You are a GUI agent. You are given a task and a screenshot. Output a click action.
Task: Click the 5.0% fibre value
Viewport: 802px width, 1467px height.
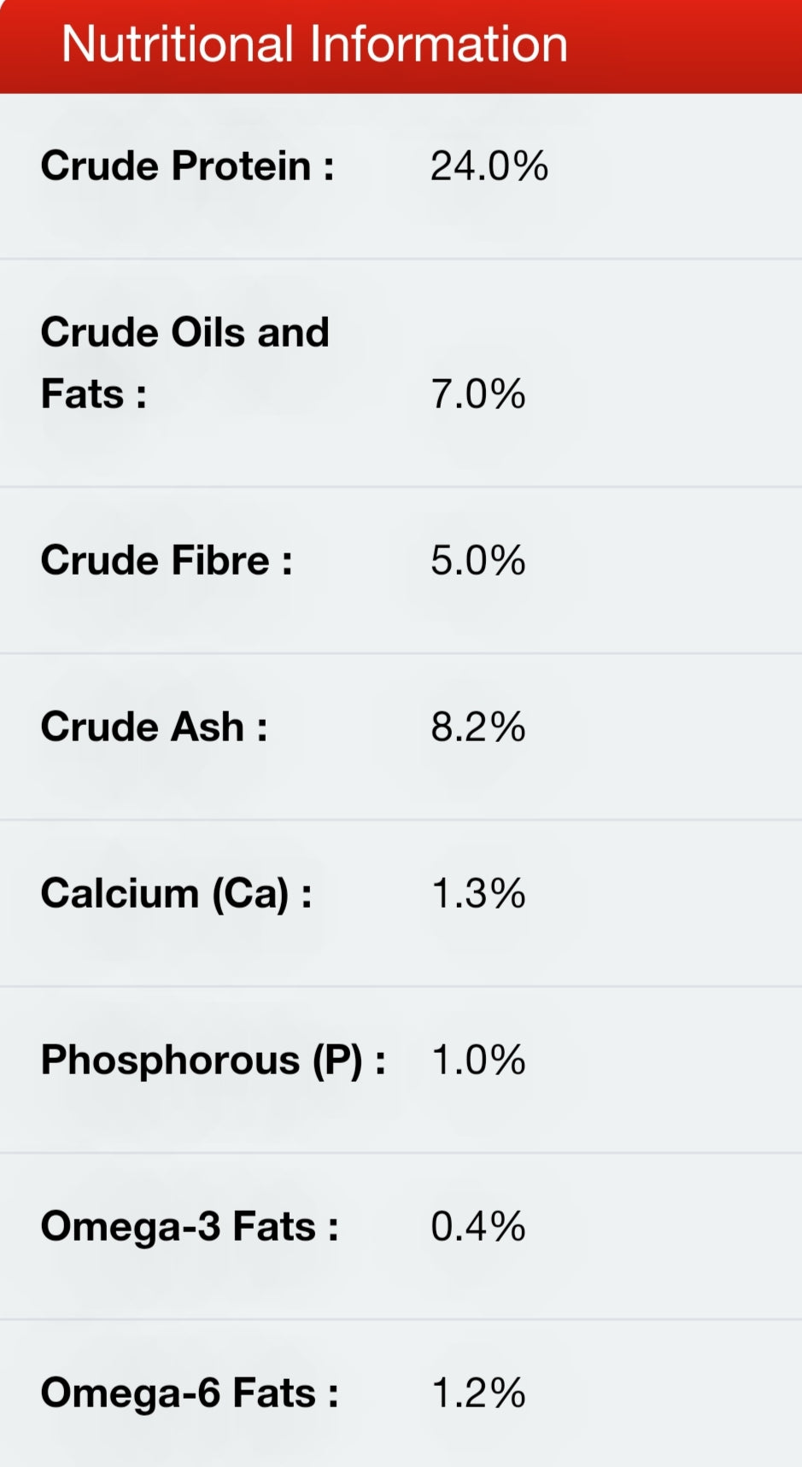(477, 561)
